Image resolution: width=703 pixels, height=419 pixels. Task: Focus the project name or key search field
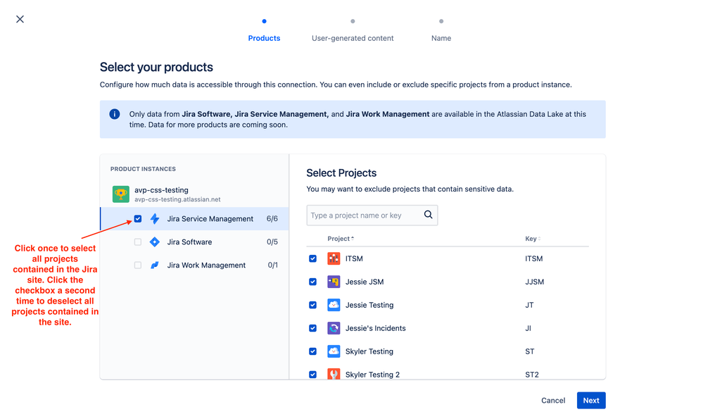coord(372,215)
